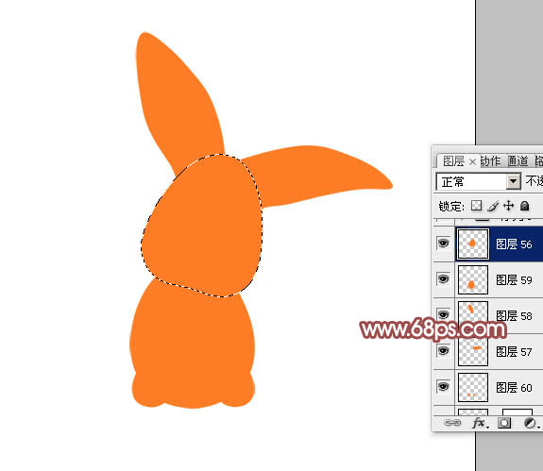
Task: Switch to the 动作 tab
Action: click(490, 160)
